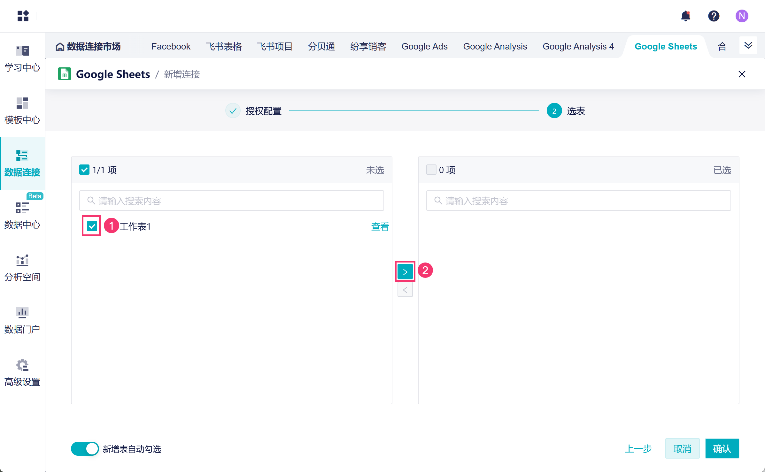The width and height of the screenshot is (765, 472).
Task: Click the step 2 选表 circle
Action: click(554, 111)
